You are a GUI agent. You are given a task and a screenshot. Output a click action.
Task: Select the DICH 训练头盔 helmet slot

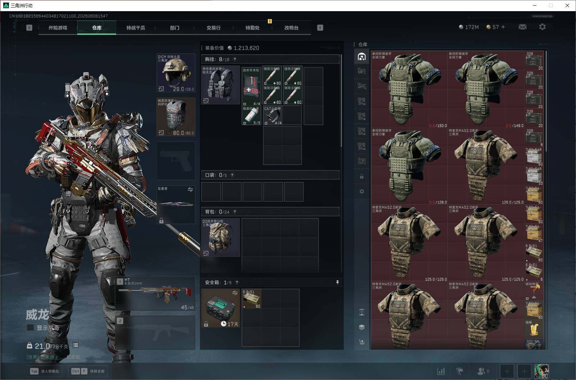(x=176, y=73)
